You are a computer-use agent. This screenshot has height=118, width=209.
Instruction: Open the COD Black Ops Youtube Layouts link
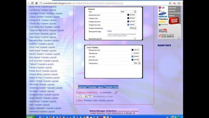pyautogui.click(x=45, y=27)
